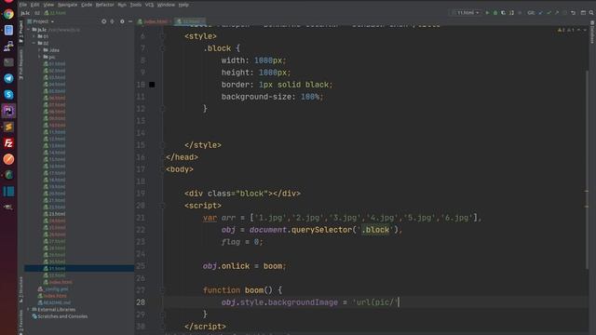596x335 pixels.
Task: Locate the current file with the crosshair icon
Action: [x=103, y=21]
